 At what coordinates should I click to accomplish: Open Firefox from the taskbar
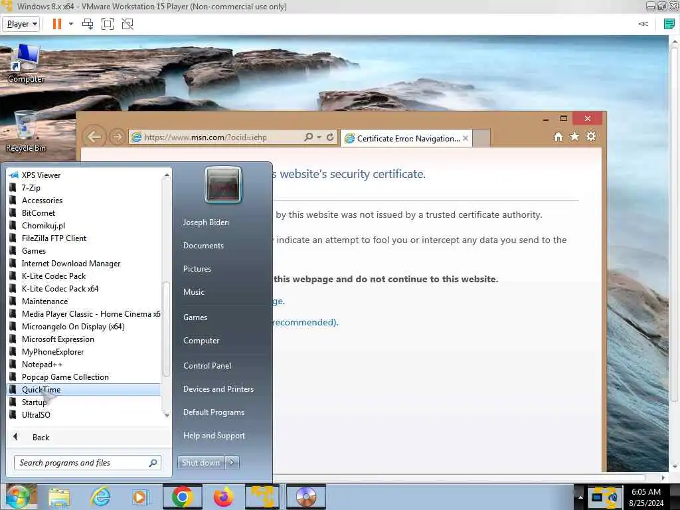[x=224, y=497]
